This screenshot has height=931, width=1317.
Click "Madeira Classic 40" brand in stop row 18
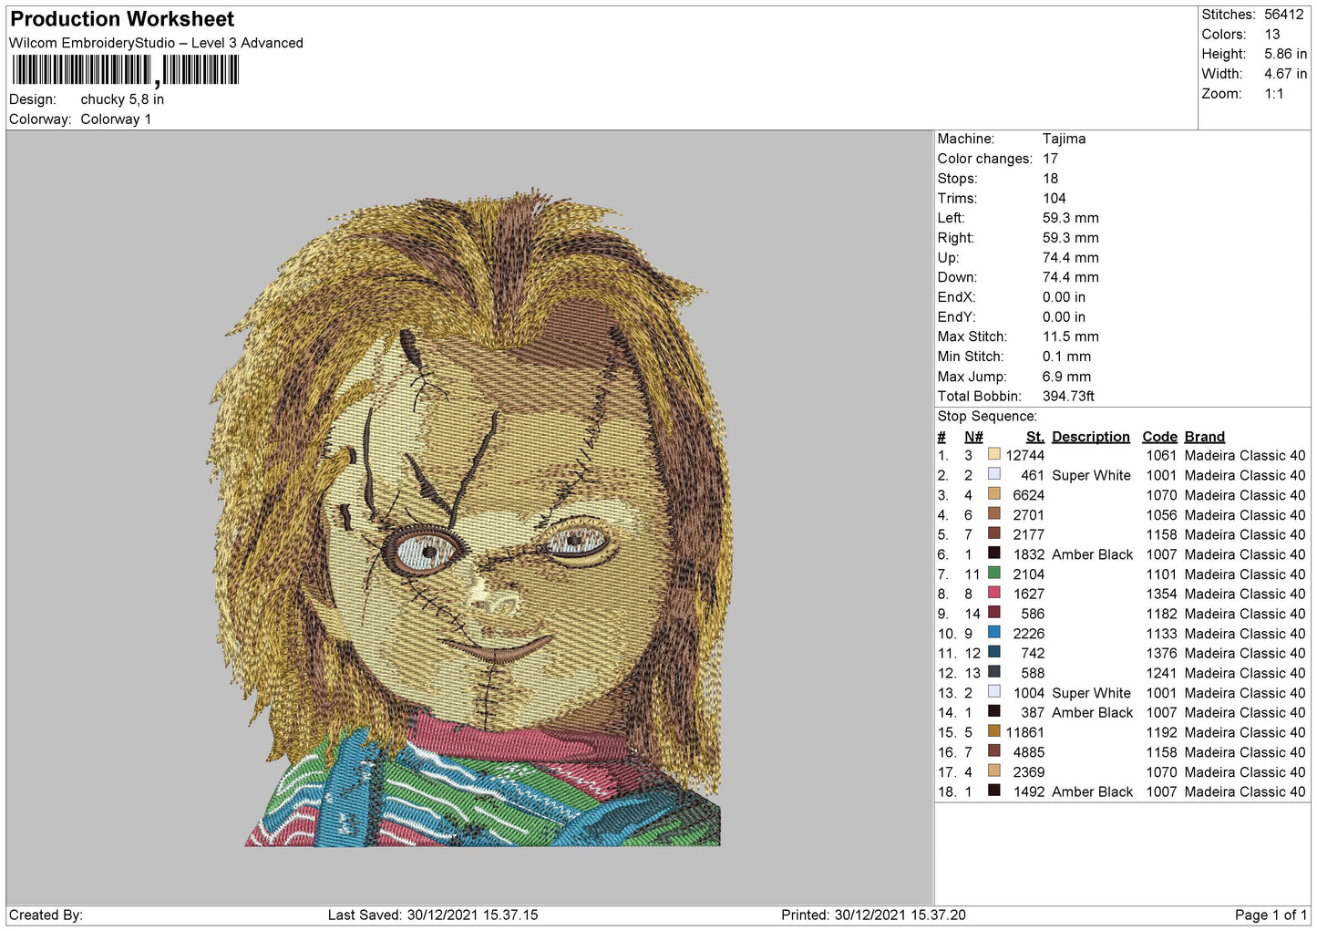pos(1245,792)
